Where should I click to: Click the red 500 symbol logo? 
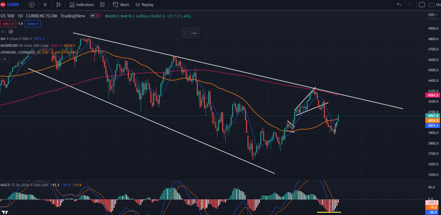click(3, 4)
